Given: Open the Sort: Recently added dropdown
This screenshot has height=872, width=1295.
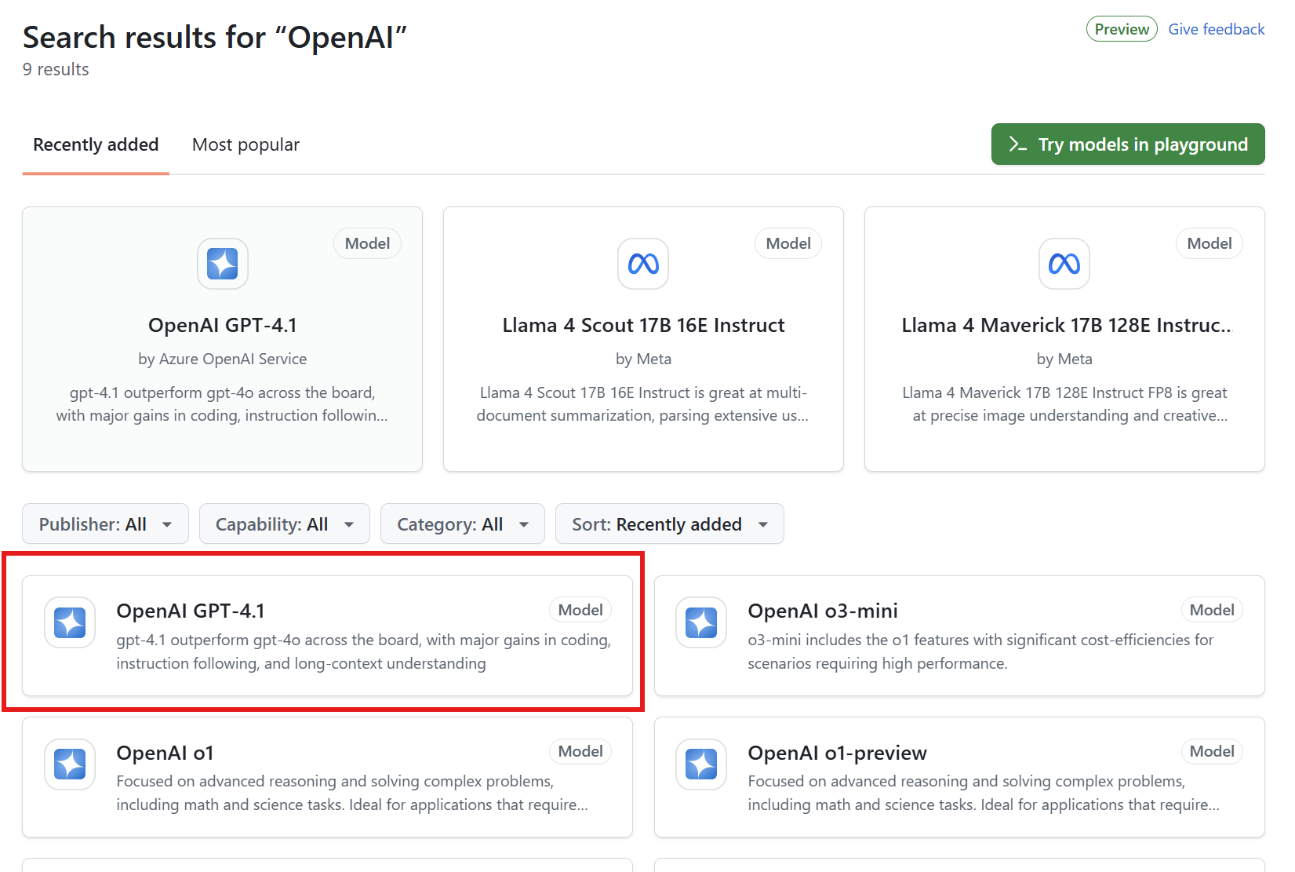Looking at the screenshot, I should pyautogui.click(x=670, y=524).
